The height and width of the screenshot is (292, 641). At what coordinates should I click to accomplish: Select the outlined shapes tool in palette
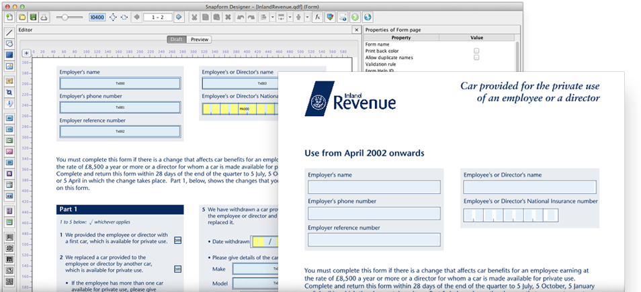pyautogui.click(x=9, y=44)
